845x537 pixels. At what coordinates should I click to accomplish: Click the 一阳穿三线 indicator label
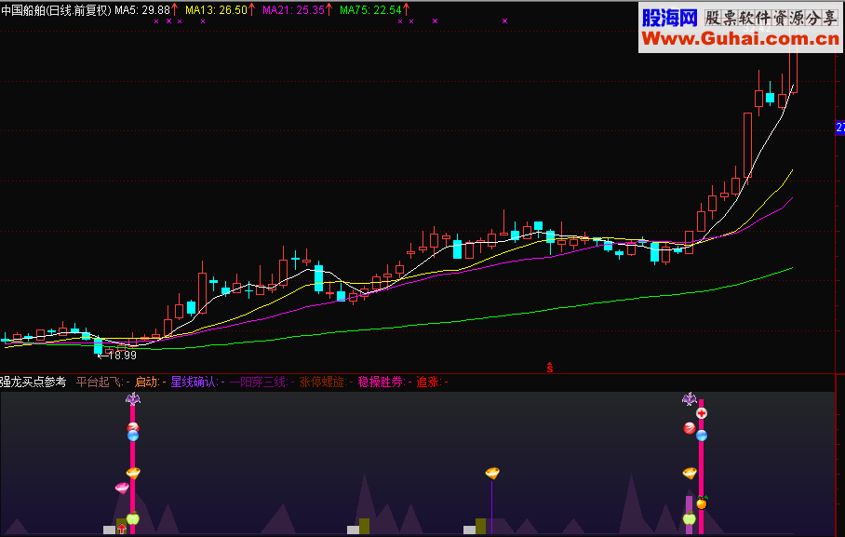click(x=258, y=382)
